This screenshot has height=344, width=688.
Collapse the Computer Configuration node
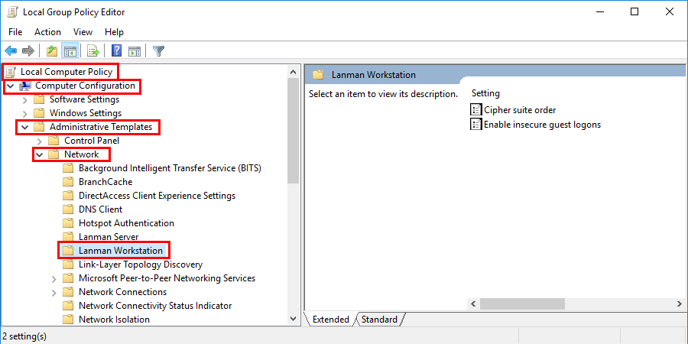coord(11,86)
